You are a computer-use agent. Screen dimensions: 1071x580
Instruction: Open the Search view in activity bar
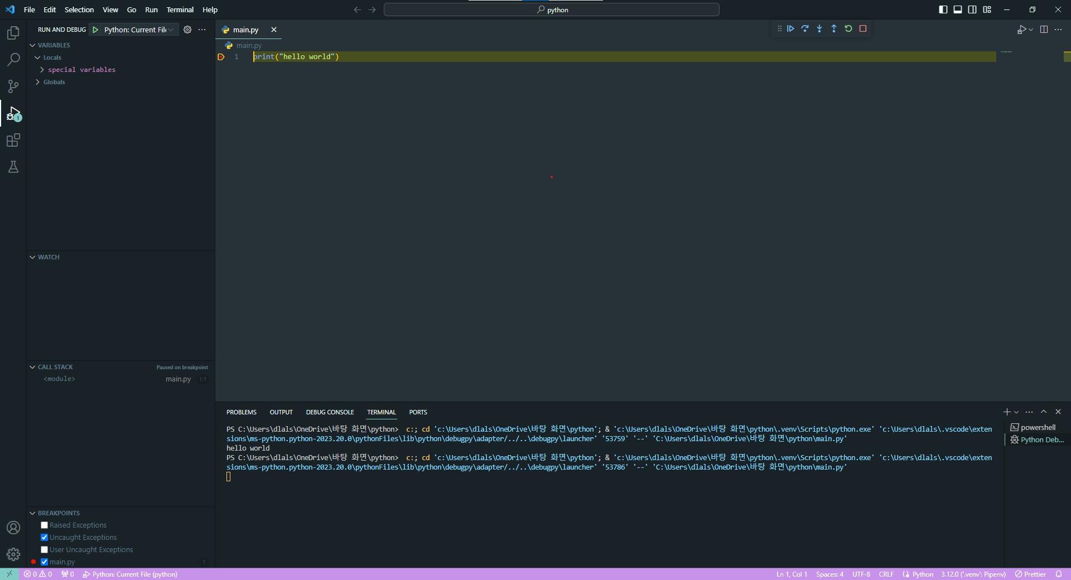[13, 60]
